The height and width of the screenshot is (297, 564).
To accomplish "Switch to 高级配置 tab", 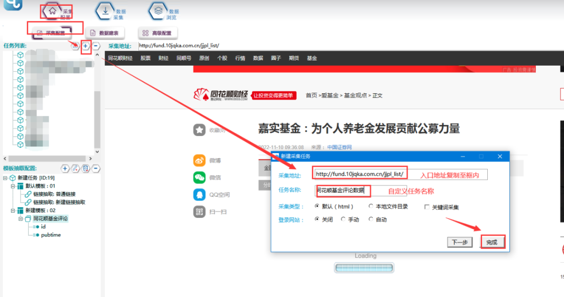I will [158, 33].
